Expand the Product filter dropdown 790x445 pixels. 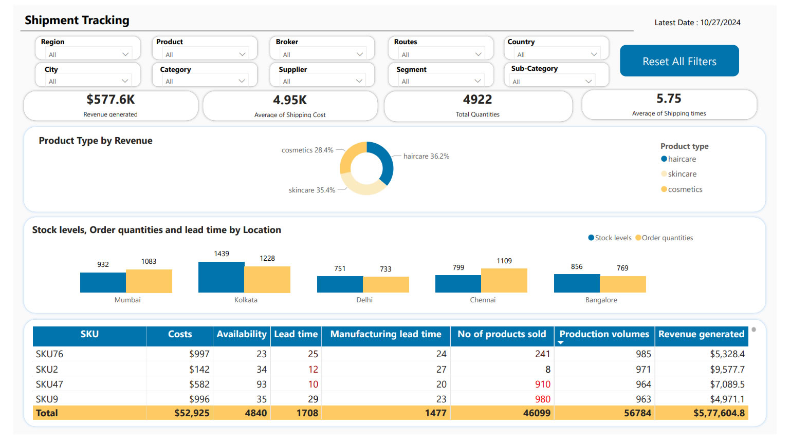(x=242, y=54)
